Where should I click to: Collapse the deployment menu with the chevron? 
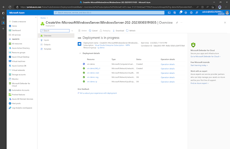point(72,31)
